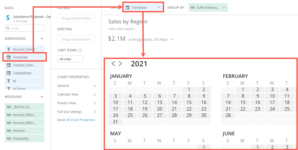Open Presets View settings

coord(95,103)
